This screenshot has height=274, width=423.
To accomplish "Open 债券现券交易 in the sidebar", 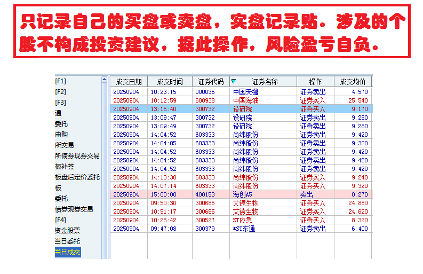I will (74, 209).
